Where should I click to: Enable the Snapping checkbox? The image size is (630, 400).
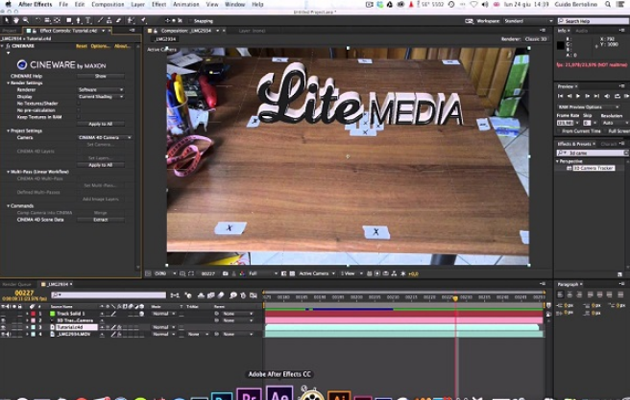pos(191,20)
